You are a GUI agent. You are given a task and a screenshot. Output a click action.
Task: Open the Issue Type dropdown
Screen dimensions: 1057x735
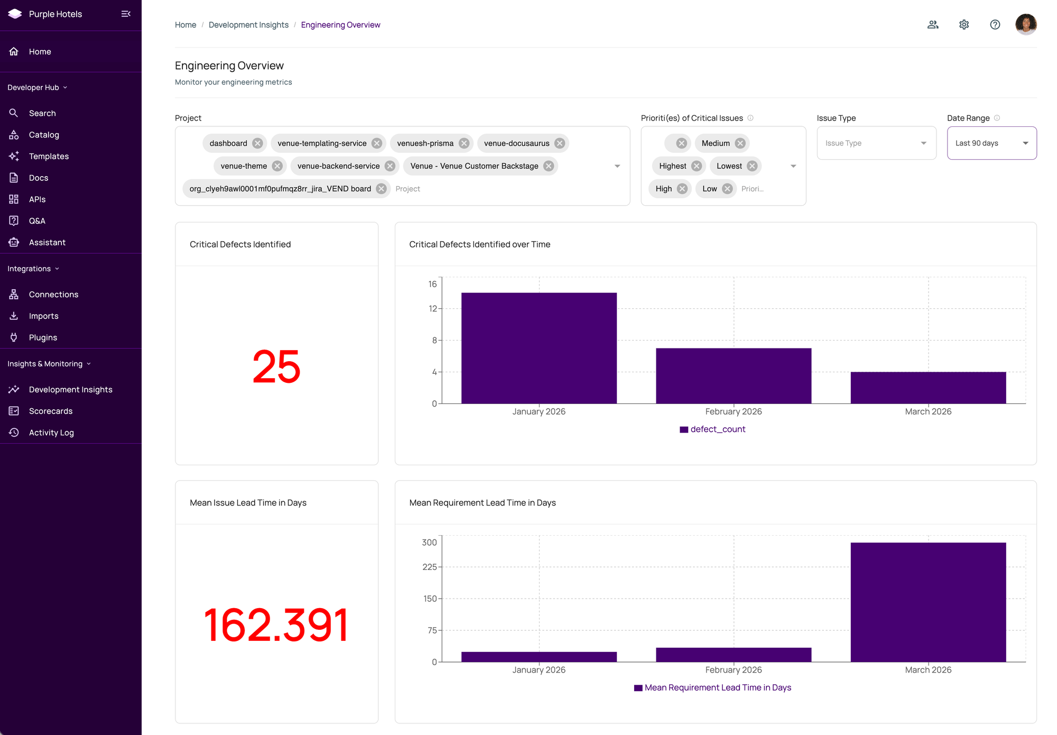tap(876, 143)
